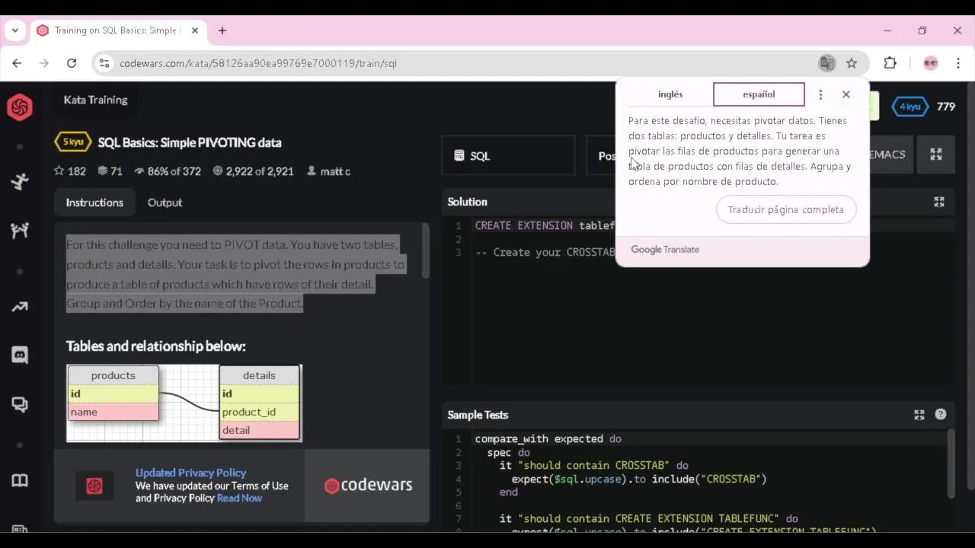Go back to the previous page

tap(17, 63)
